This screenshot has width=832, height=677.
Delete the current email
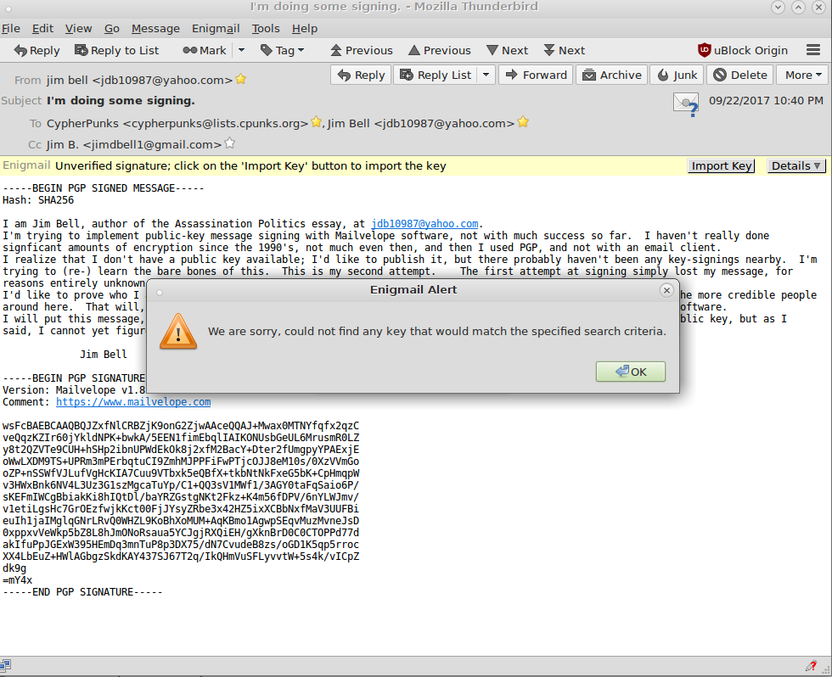(739, 75)
